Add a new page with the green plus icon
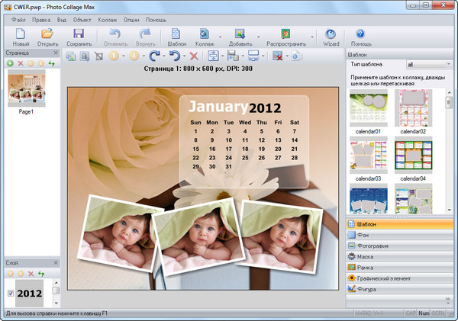This screenshot has width=458, height=321. 9,63
